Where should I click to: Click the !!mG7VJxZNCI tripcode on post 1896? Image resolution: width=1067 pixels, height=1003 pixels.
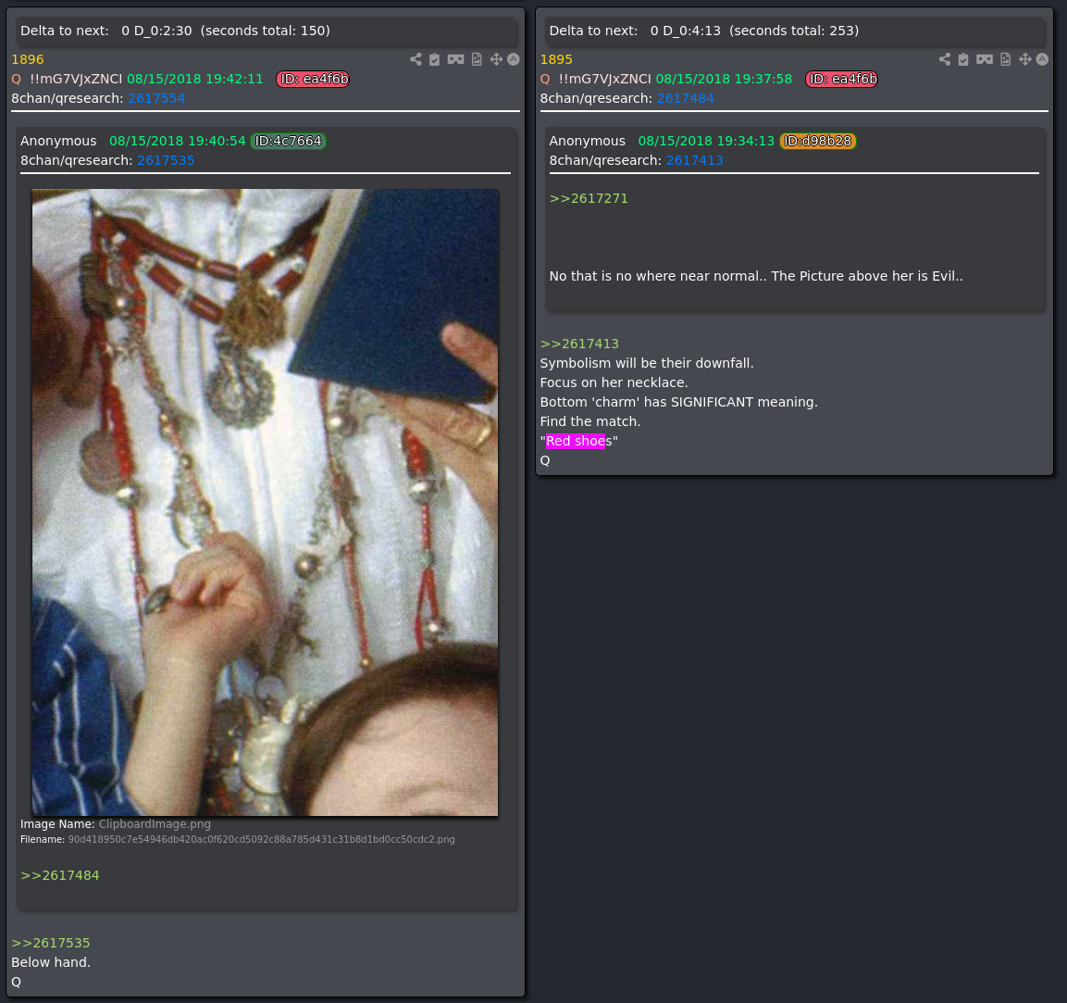76,79
